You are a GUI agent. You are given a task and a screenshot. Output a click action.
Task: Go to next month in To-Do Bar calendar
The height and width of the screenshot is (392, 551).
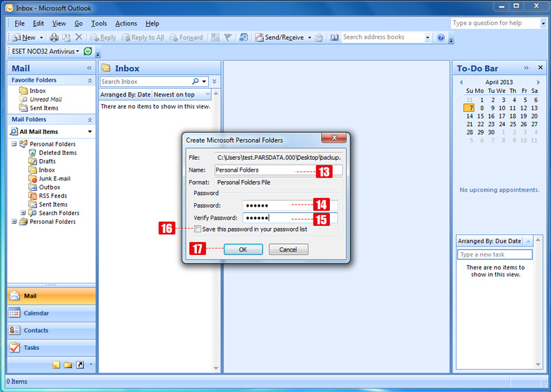(538, 82)
